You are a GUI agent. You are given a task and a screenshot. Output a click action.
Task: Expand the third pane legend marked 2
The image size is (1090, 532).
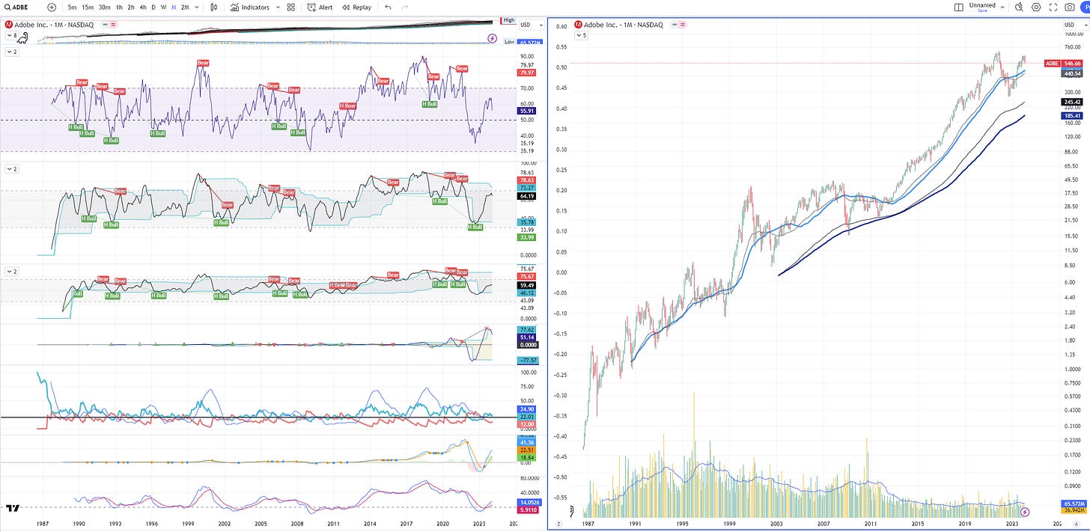[x=11, y=270]
